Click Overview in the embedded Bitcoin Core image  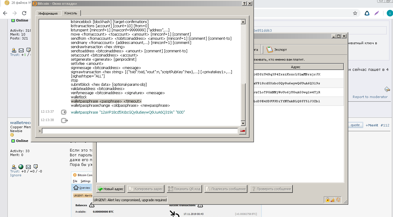pos(82,188)
